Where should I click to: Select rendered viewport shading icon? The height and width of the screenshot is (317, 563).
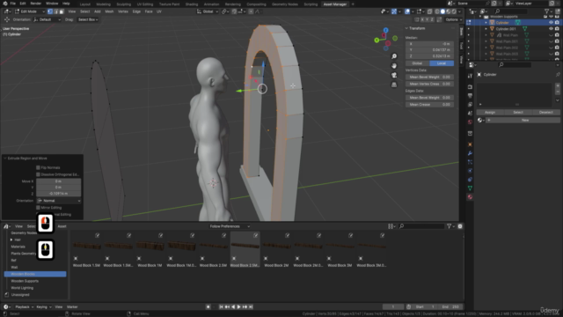pyautogui.click(x=454, y=11)
